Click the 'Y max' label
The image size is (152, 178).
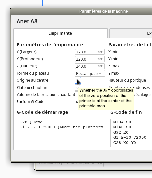point(114,73)
